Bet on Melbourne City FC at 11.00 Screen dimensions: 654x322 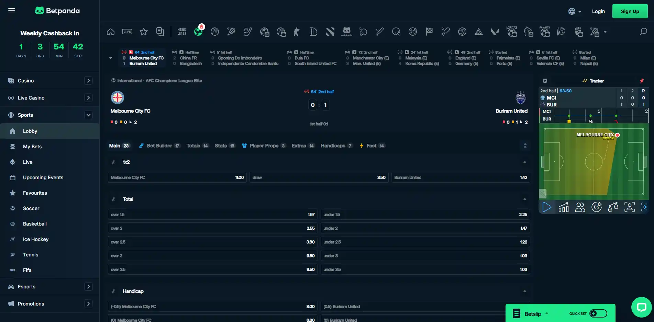click(x=177, y=177)
